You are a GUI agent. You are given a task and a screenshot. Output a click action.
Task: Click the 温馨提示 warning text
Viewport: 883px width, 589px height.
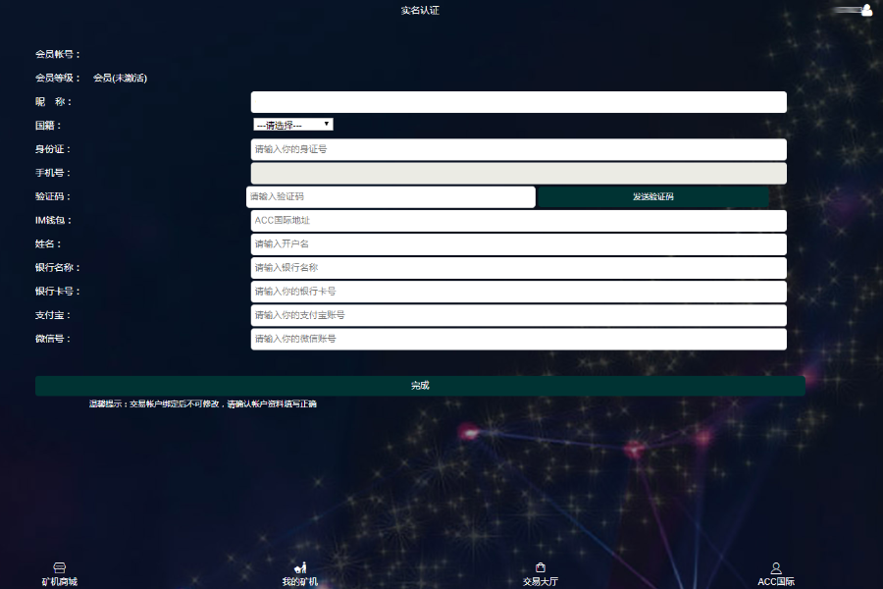(x=203, y=403)
